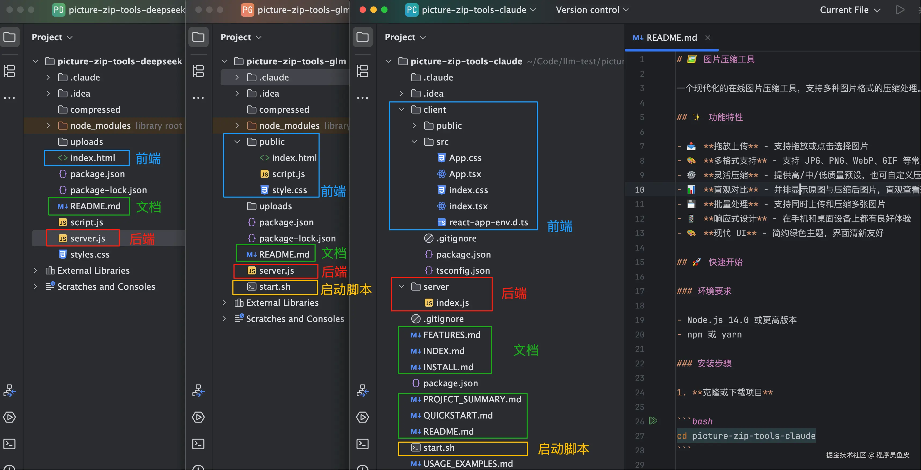The width and height of the screenshot is (921, 470).
Task: Select start.sh in the glm project tree
Action: coord(274,287)
